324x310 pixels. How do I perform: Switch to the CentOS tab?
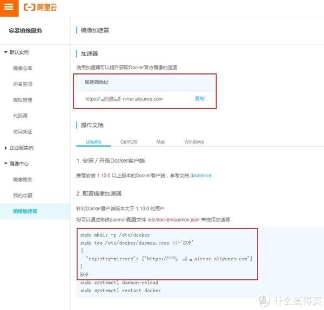[x=129, y=142]
